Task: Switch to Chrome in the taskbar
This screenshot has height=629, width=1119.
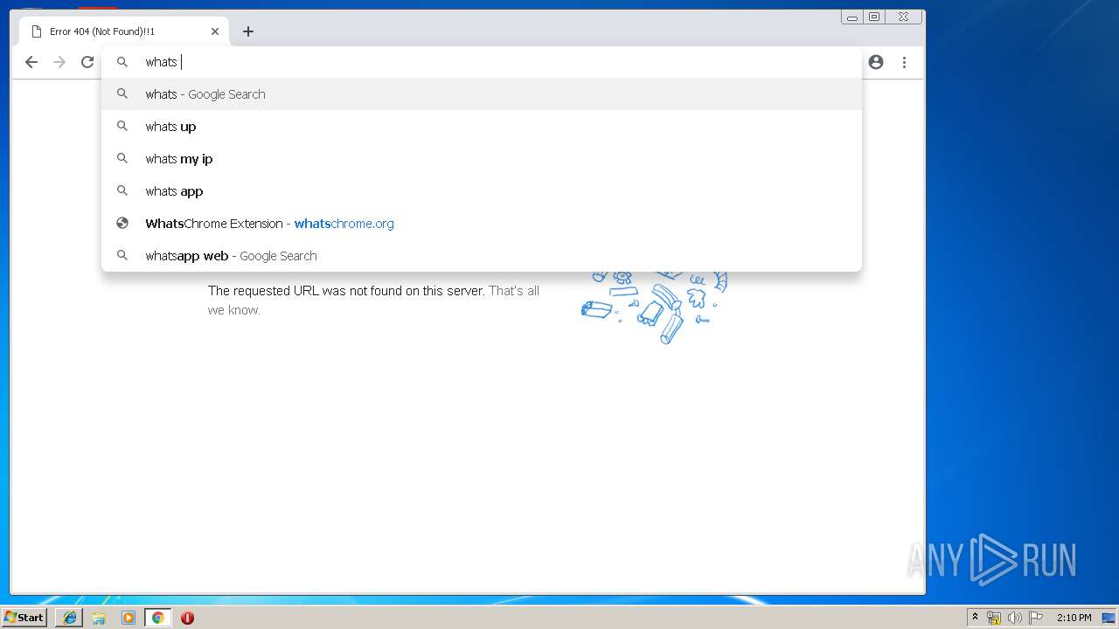Action: pos(158,618)
